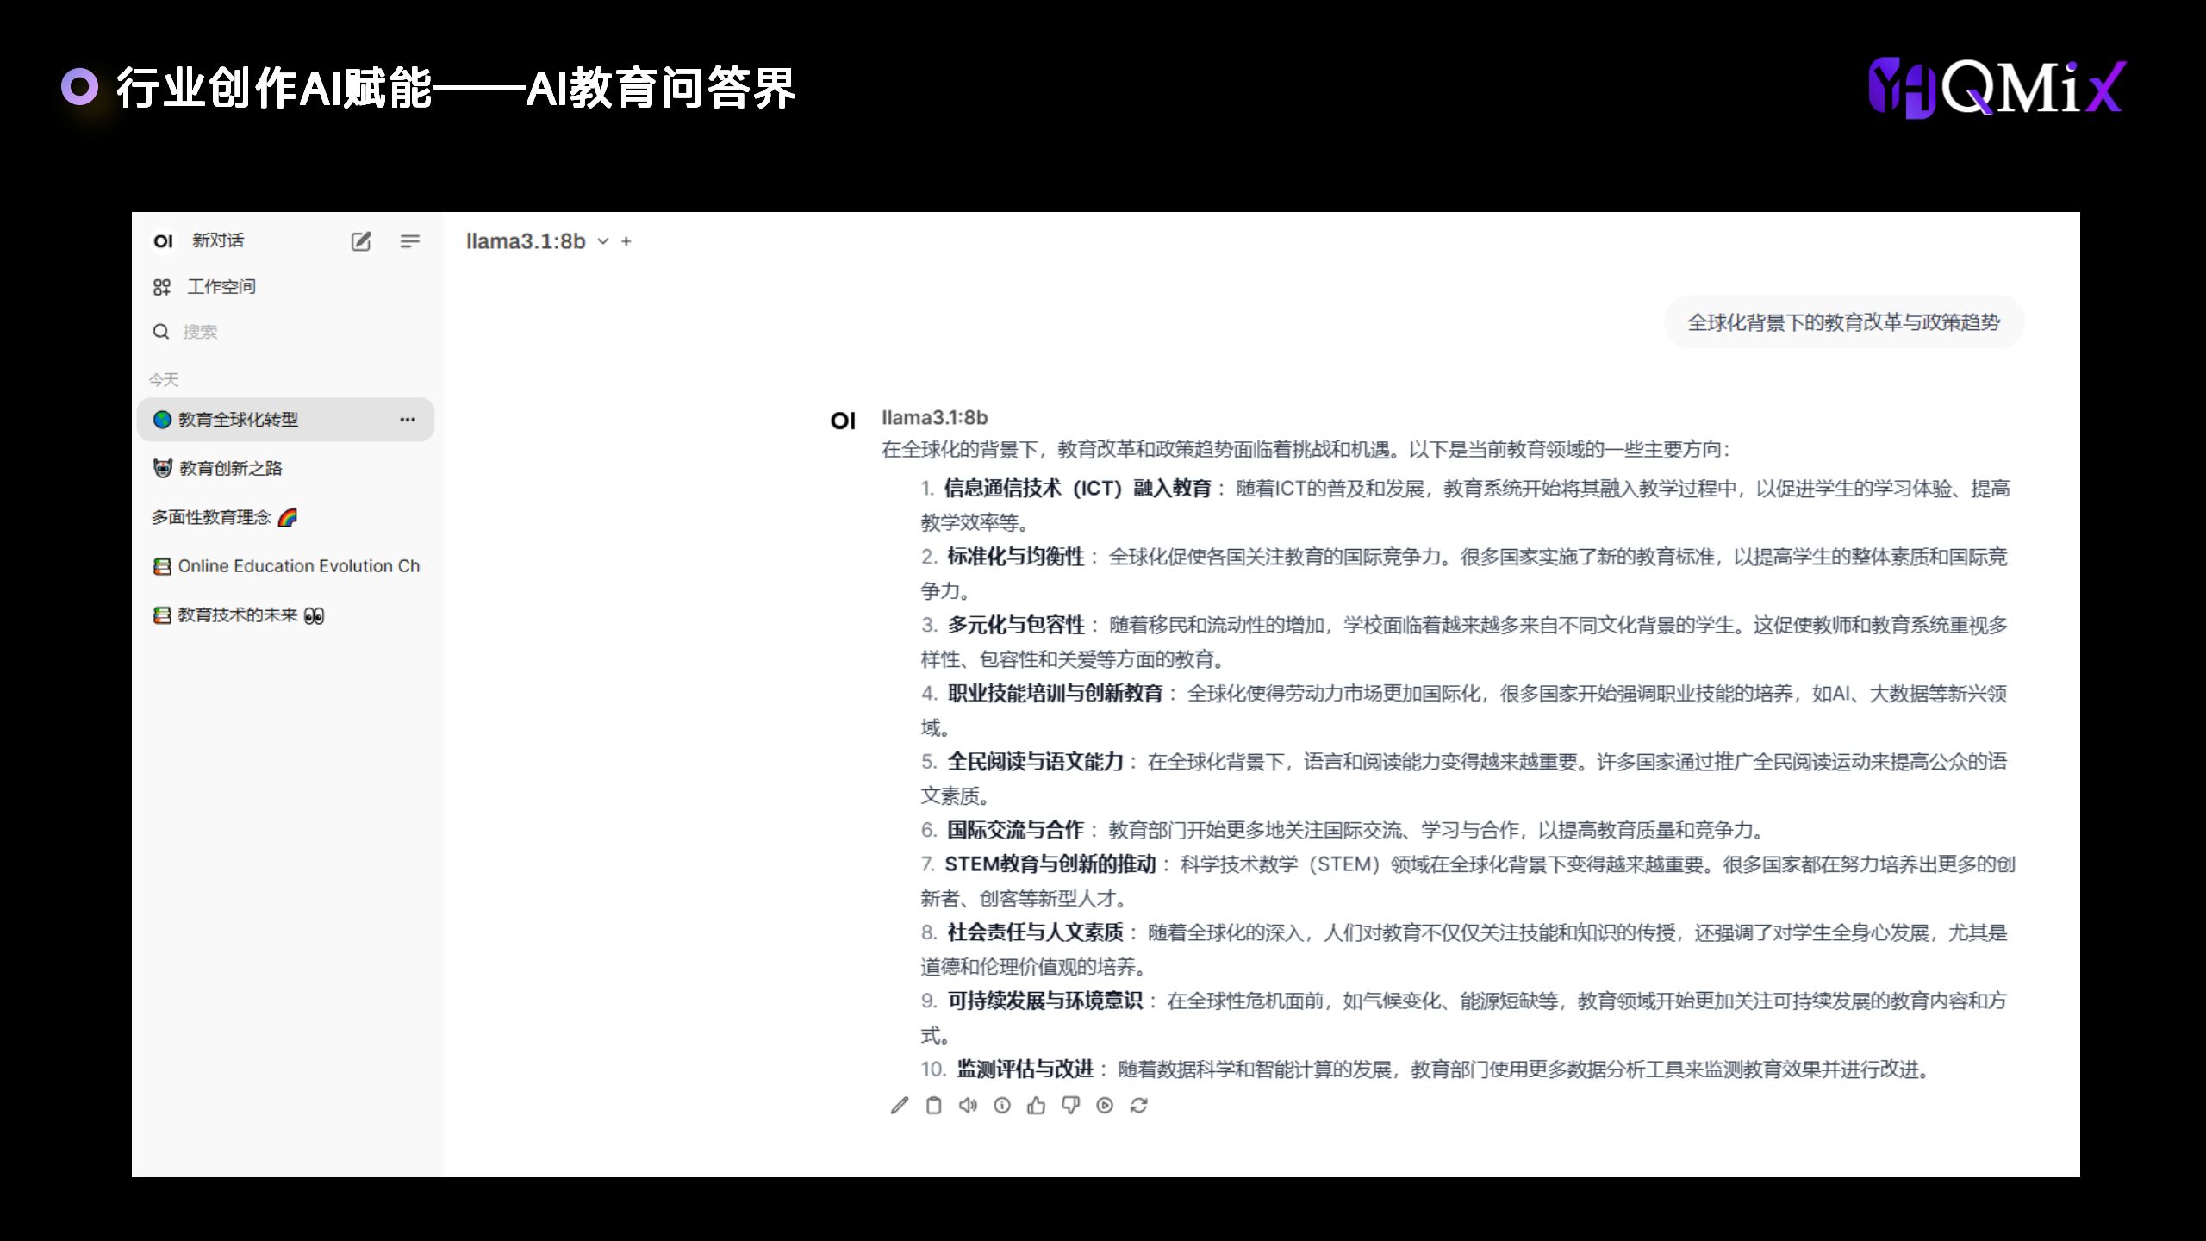Image resolution: width=2206 pixels, height=1241 pixels.
Task: Give the response a thumbs down
Action: pyautogui.click(x=1070, y=1106)
